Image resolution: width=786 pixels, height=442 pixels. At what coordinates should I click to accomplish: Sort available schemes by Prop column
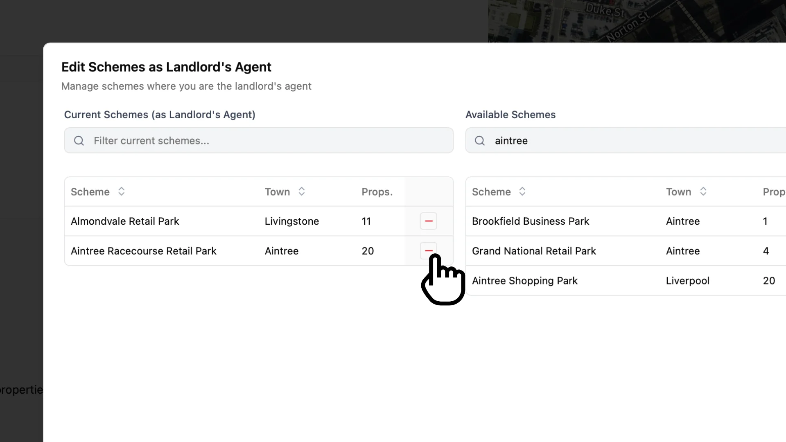click(774, 191)
